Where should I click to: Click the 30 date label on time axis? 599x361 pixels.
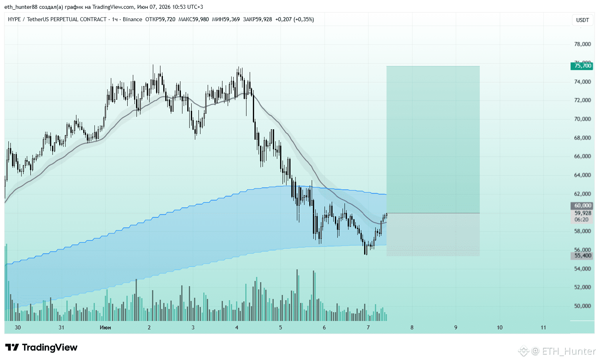pyautogui.click(x=18, y=327)
